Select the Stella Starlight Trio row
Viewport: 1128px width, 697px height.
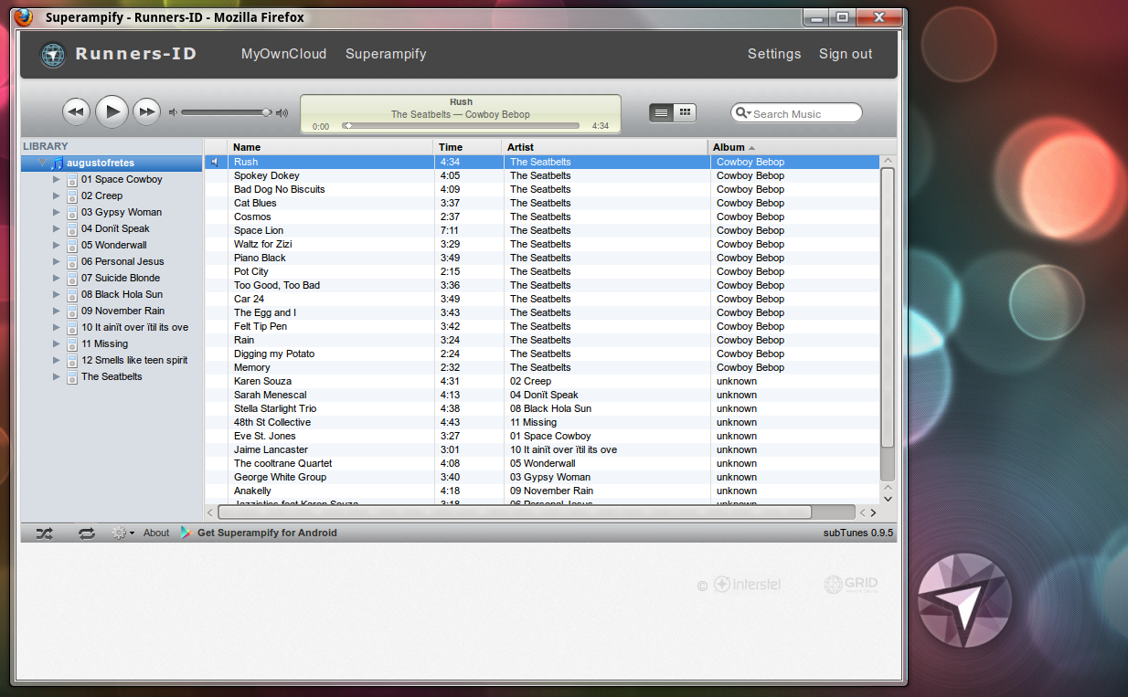(542, 408)
